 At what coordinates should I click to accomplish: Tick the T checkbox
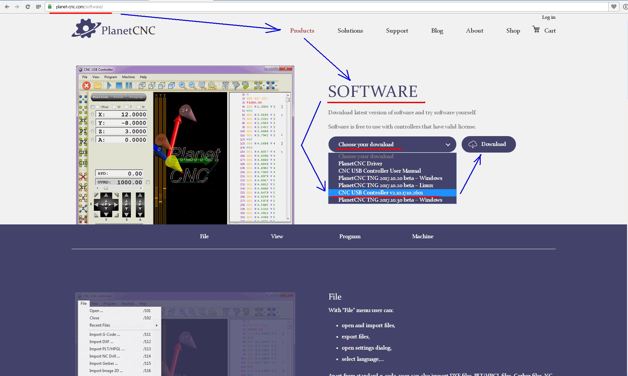[127, 107]
